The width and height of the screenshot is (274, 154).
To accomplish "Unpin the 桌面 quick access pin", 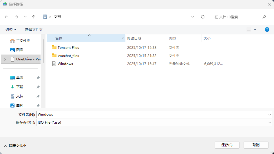I will [x=38, y=78].
